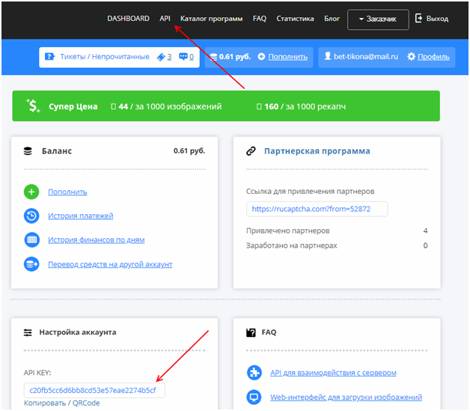470x411 pixels.
Task: Click 0.61 руб. balance in blue bar
Action: point(235,57)
